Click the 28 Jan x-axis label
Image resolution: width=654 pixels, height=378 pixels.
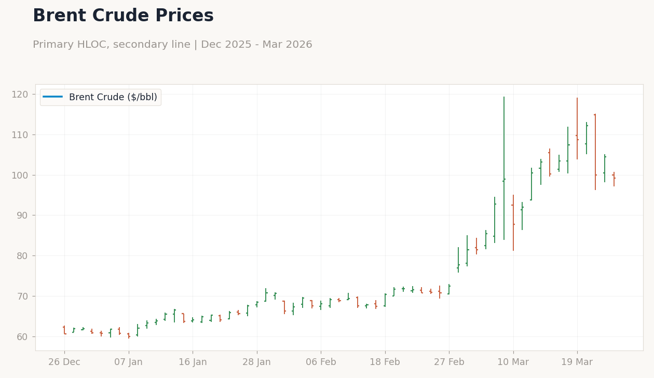pos(257,362)
